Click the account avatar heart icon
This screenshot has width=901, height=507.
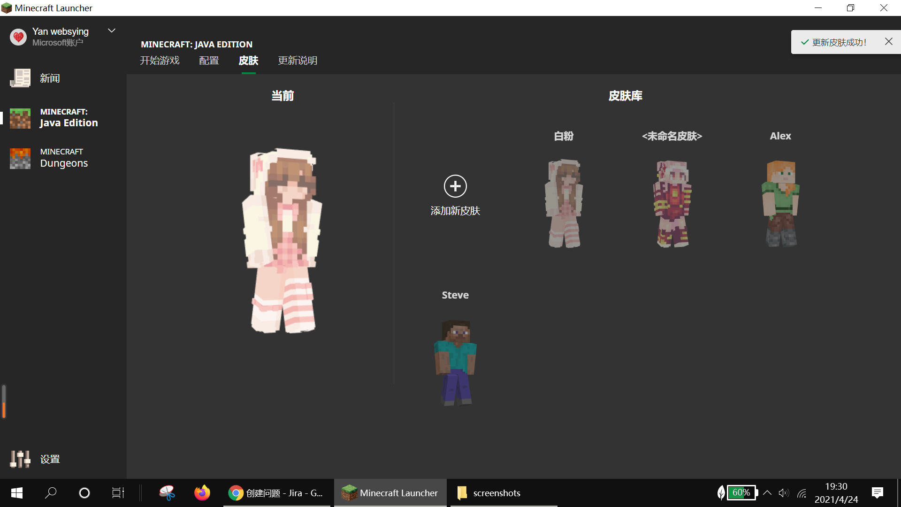[18, 37]
